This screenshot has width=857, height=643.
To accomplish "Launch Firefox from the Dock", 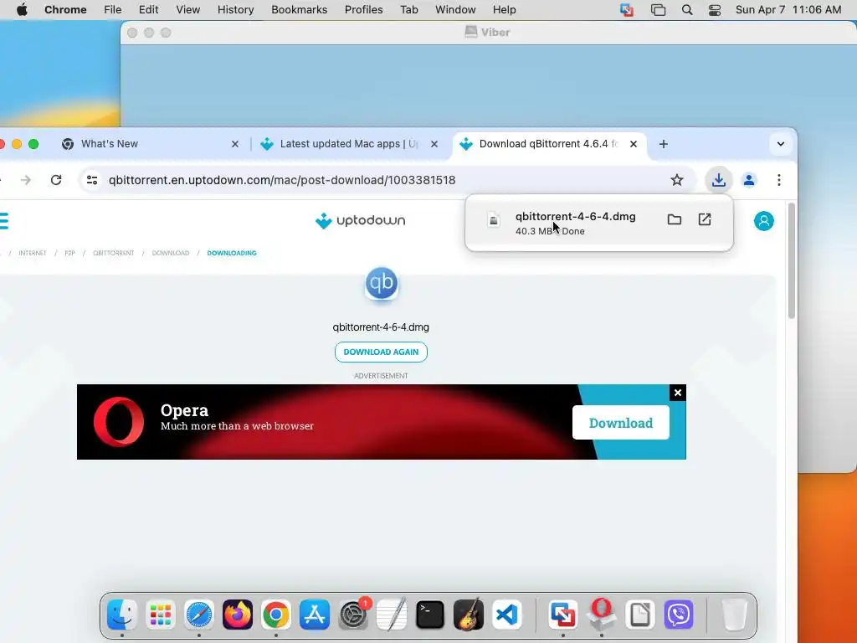I will tap(237, 615).
